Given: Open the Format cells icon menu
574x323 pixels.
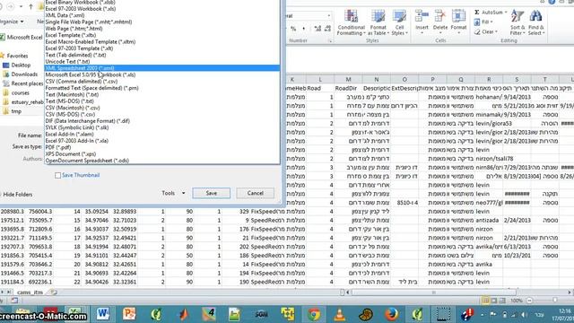Looking at the screenshot, I should (x=458, y=22).
